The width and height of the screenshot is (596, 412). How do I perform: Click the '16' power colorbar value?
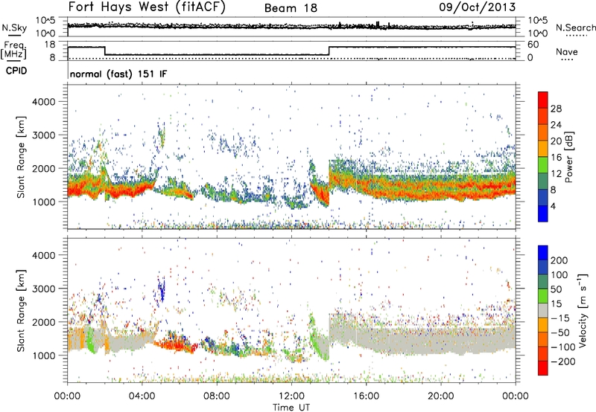point(556,158)
